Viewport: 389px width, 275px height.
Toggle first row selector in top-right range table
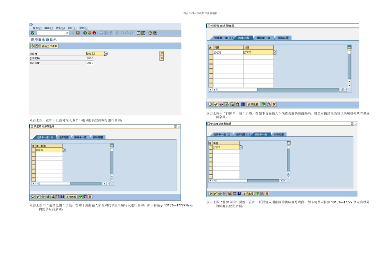click(210, 52)
